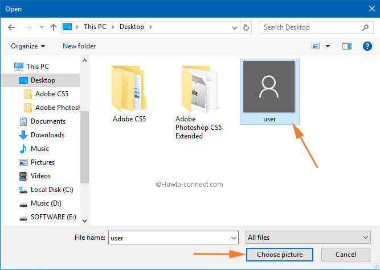The width and height of the screenshot is (380, 270).
Task: Click the Choose picture button
Action: pyautogui.click(x=280, y=254)
